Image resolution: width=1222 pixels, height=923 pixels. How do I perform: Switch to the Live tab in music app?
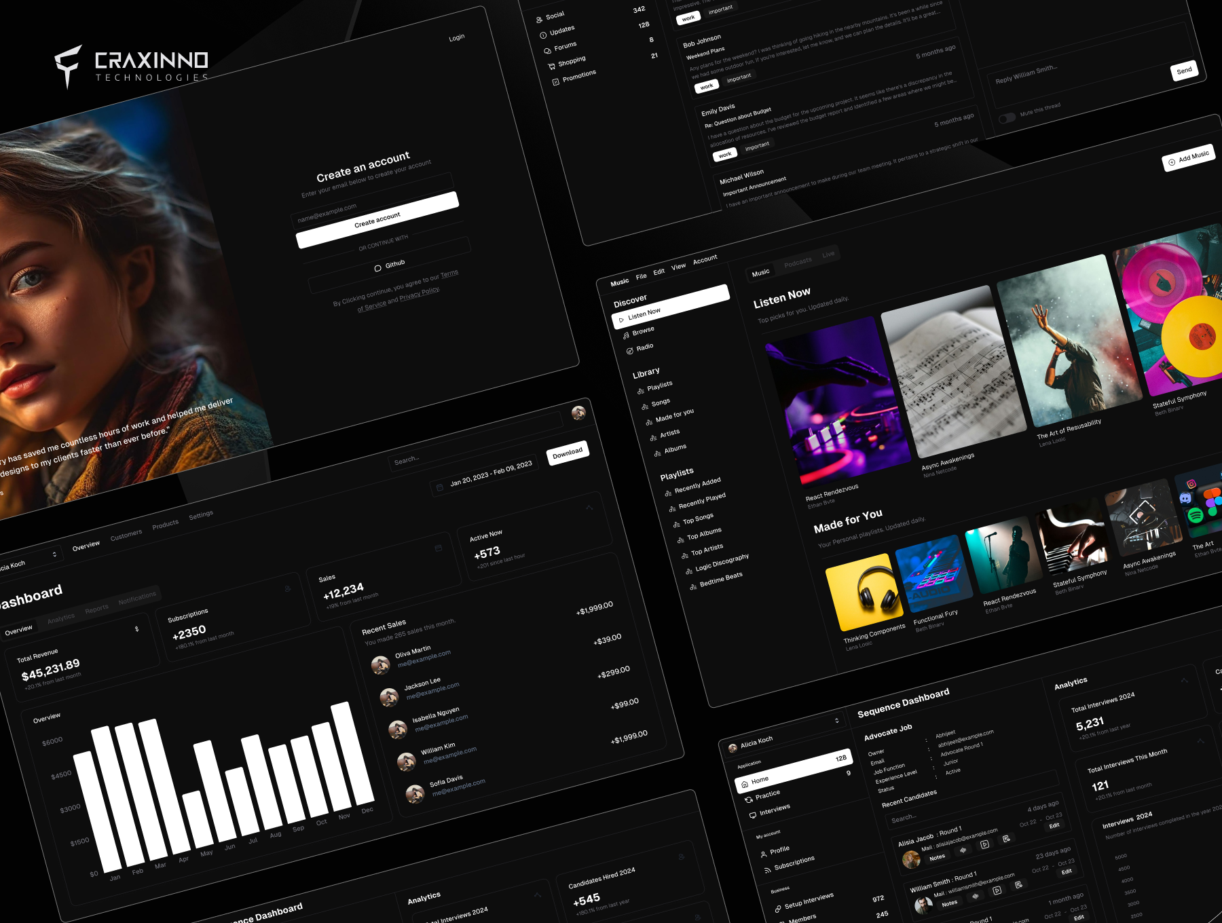coord(828,255)
